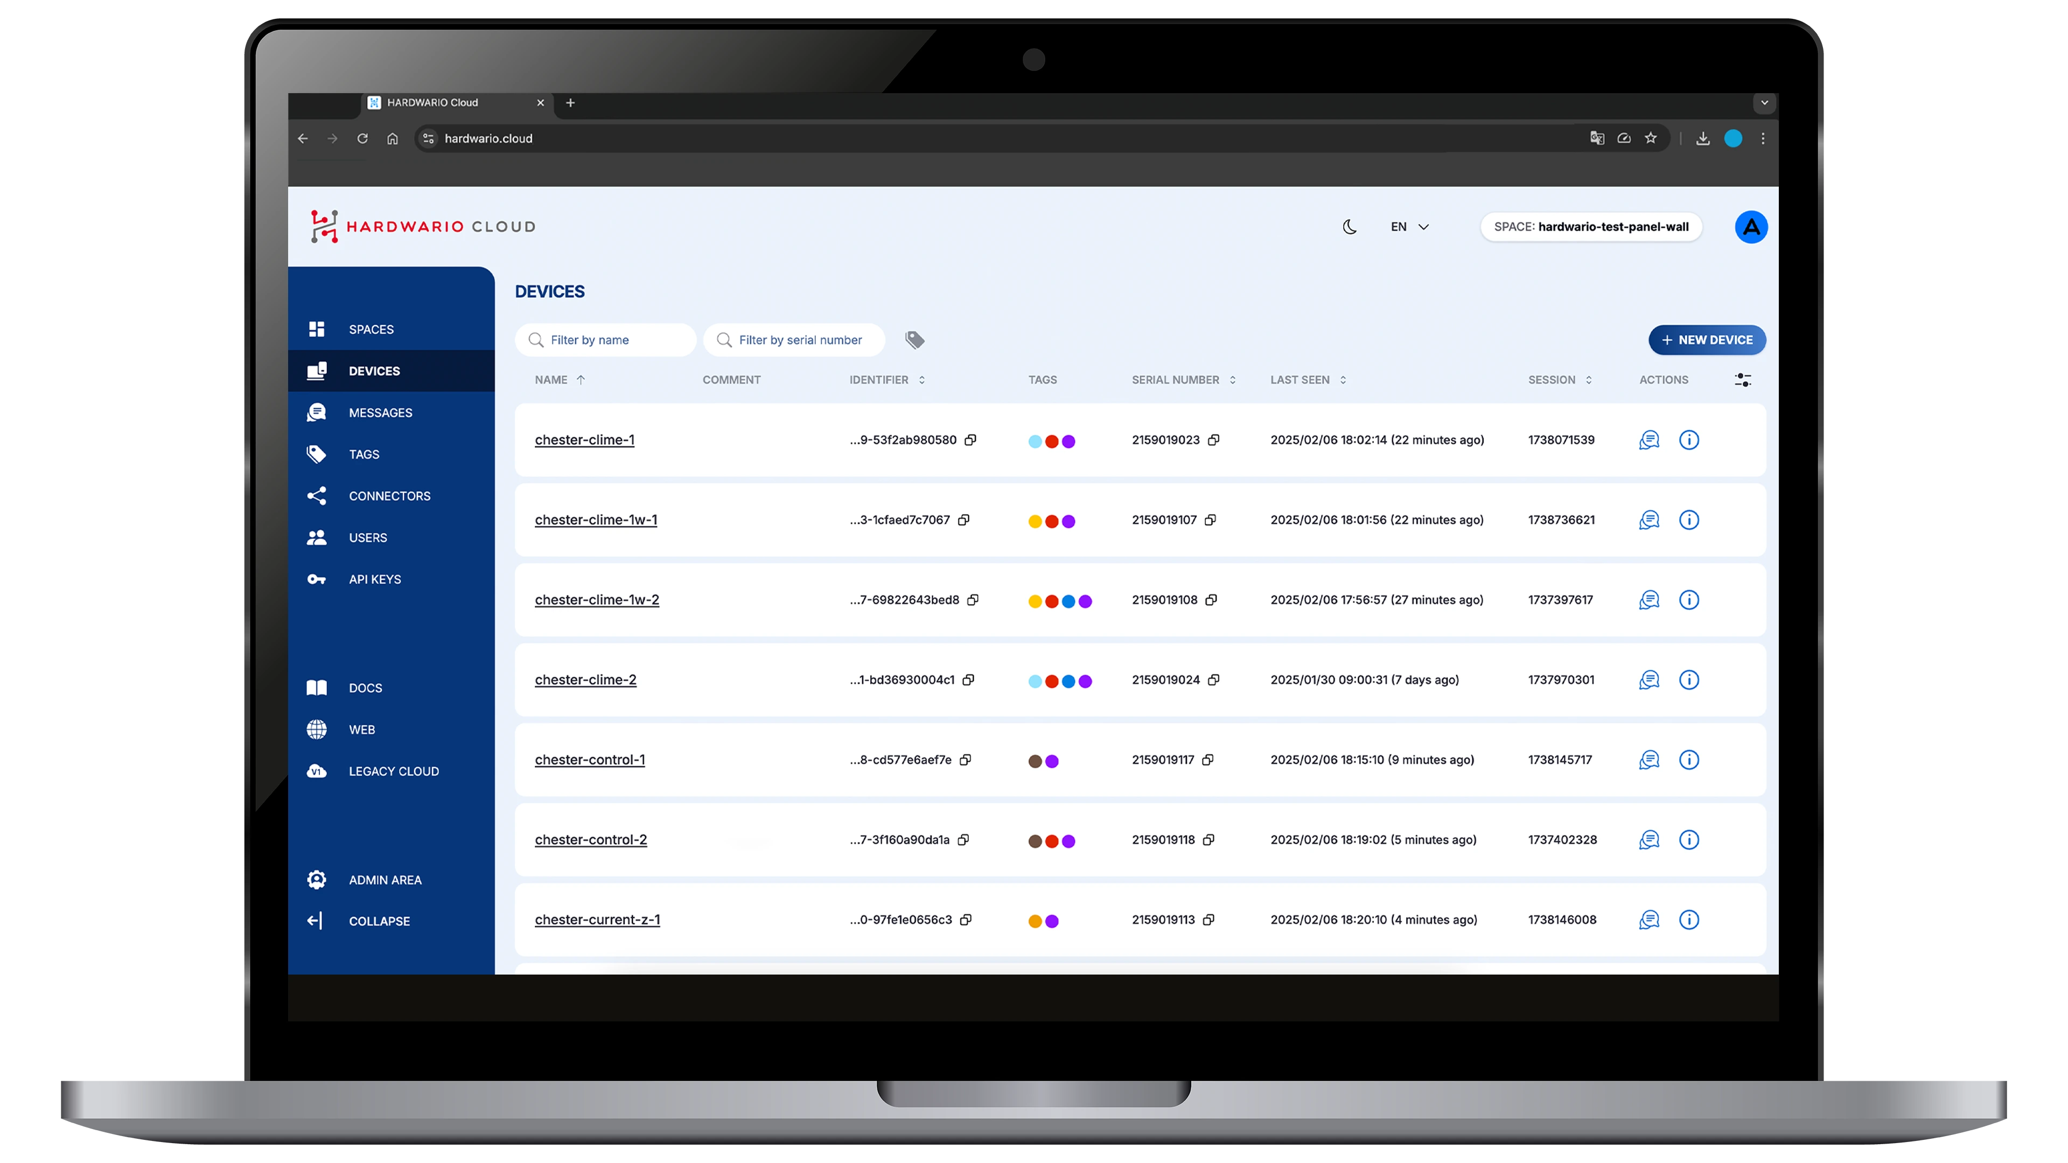Open device chester-control-2
2068x1163 pixels.
coord(591,839)
